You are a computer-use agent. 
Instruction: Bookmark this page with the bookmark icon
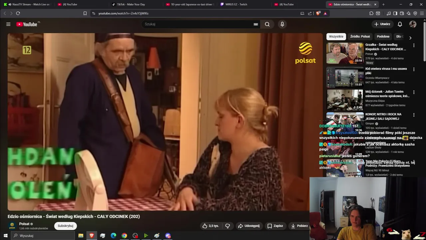[85, 13]
